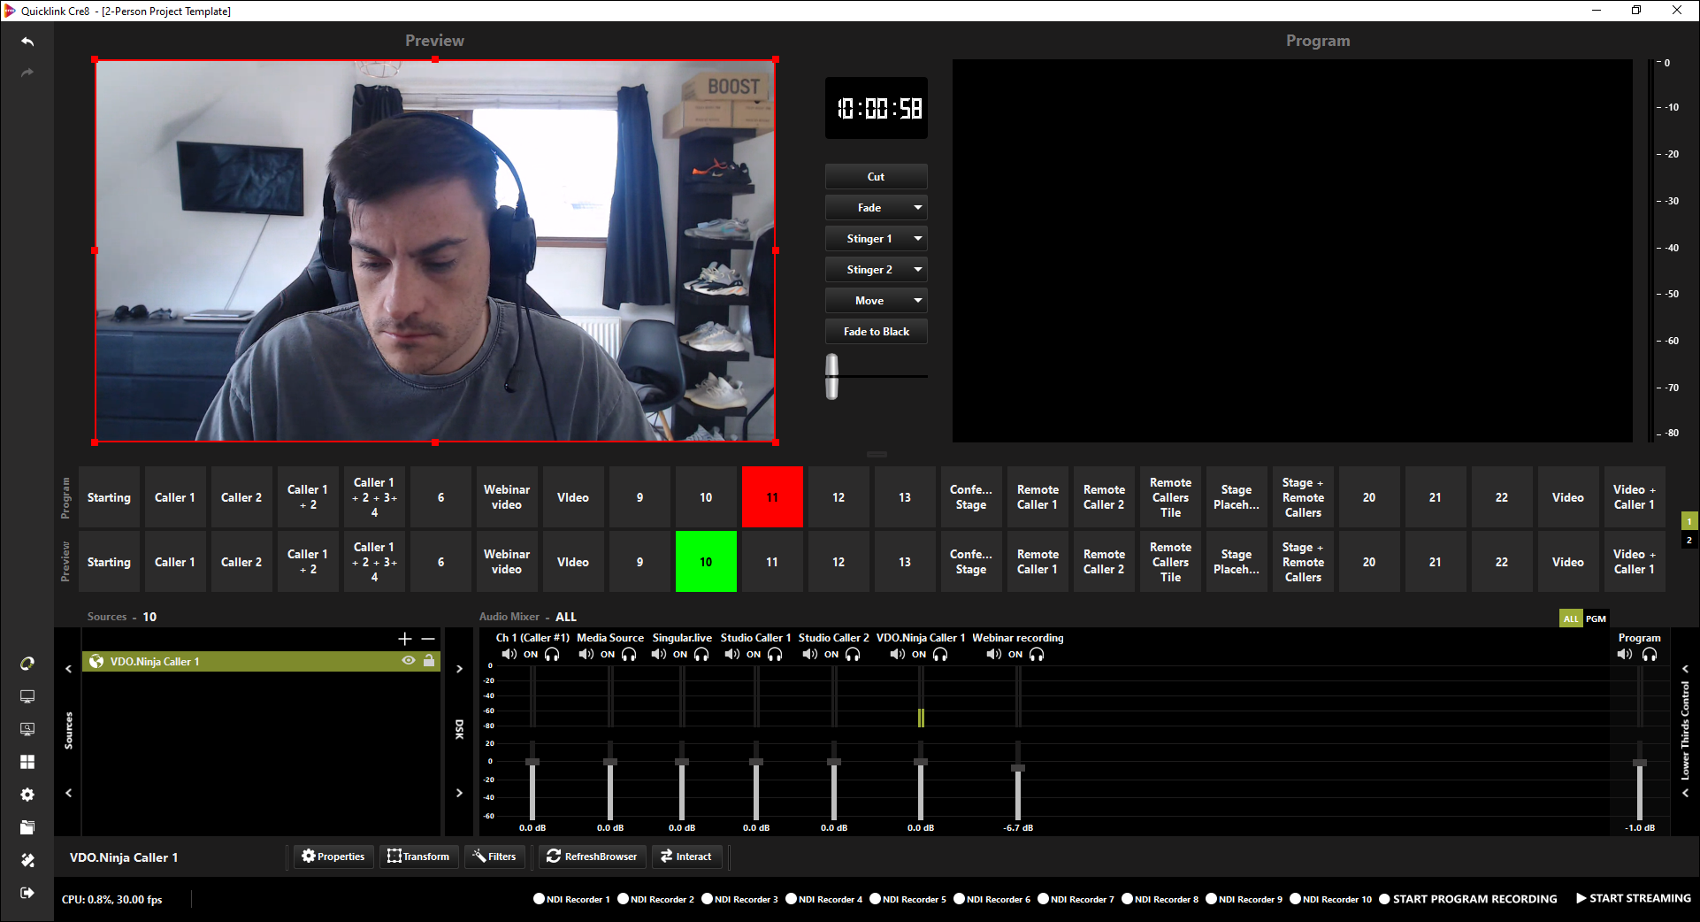Hide VDO.Ninja Caller 1 with eye icon
This screenshot has width=1700, height=922.
[408, 661]
